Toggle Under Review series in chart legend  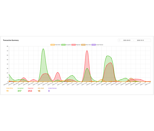pos(97,45)
